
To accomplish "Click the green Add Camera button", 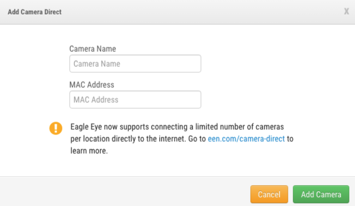I will click(x=321, y=195).
